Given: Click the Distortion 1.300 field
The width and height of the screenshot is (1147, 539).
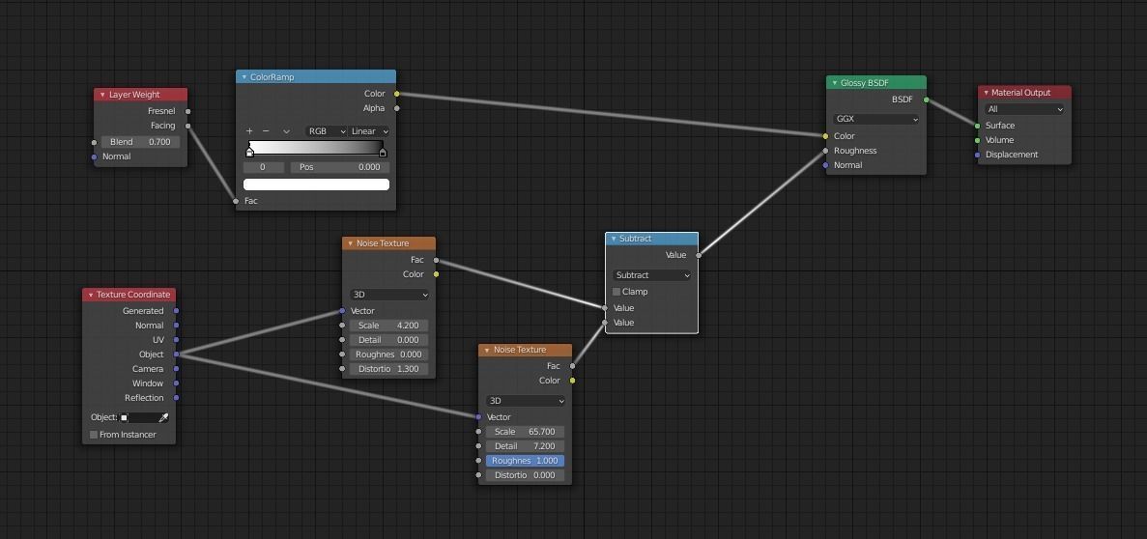Looking at the screenshot, I should coord(389,369).
